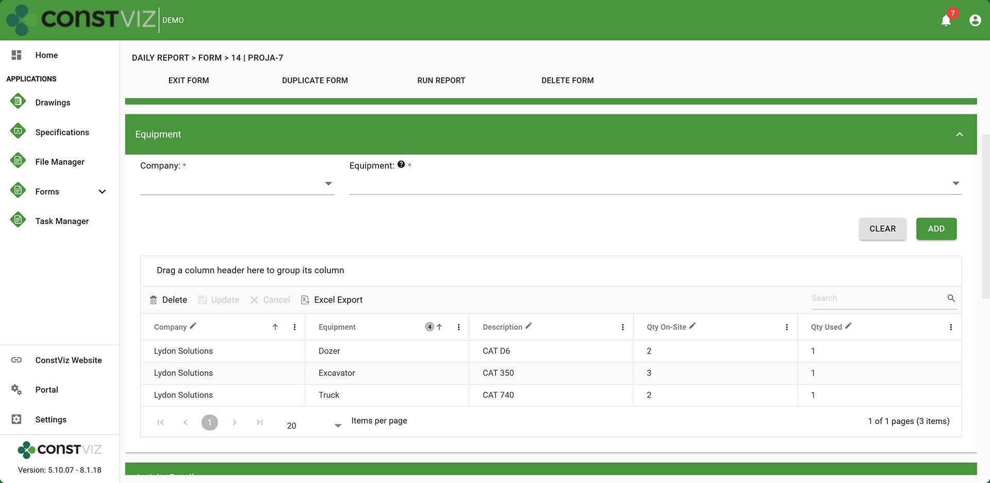Click the Delete trash icon in toolbar

[153, 300]
